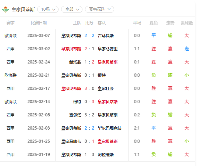Click opponent 皇家社会 team name

point(106,89)
